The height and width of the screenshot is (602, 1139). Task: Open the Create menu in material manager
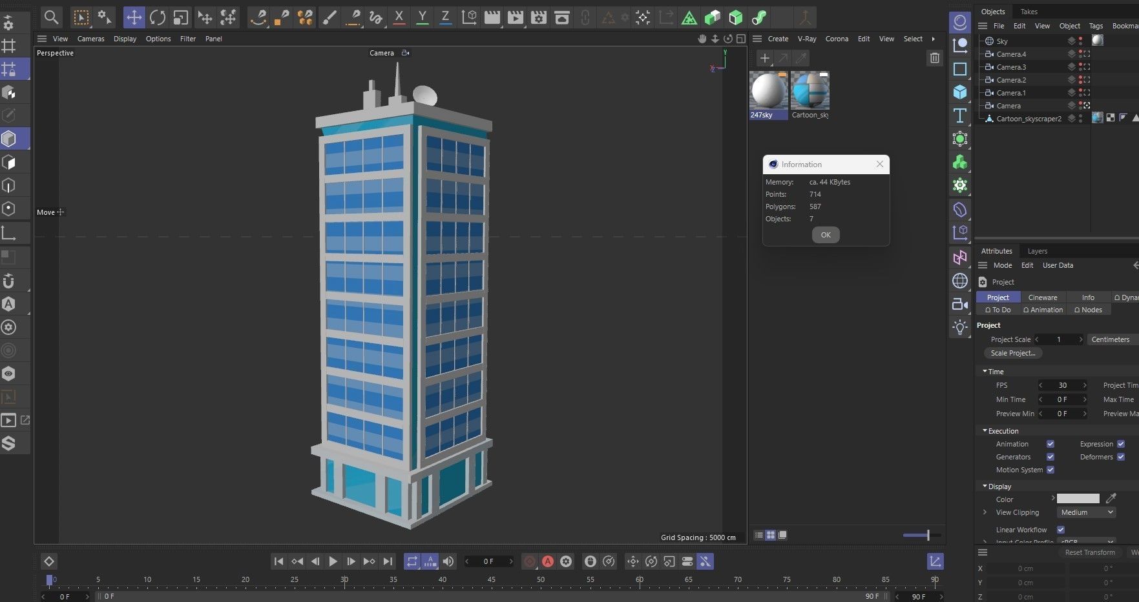click(x=778, y=39)
